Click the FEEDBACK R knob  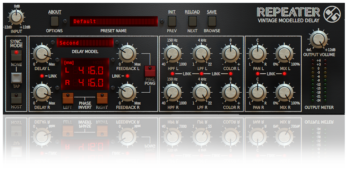click(x=127, y=92)
